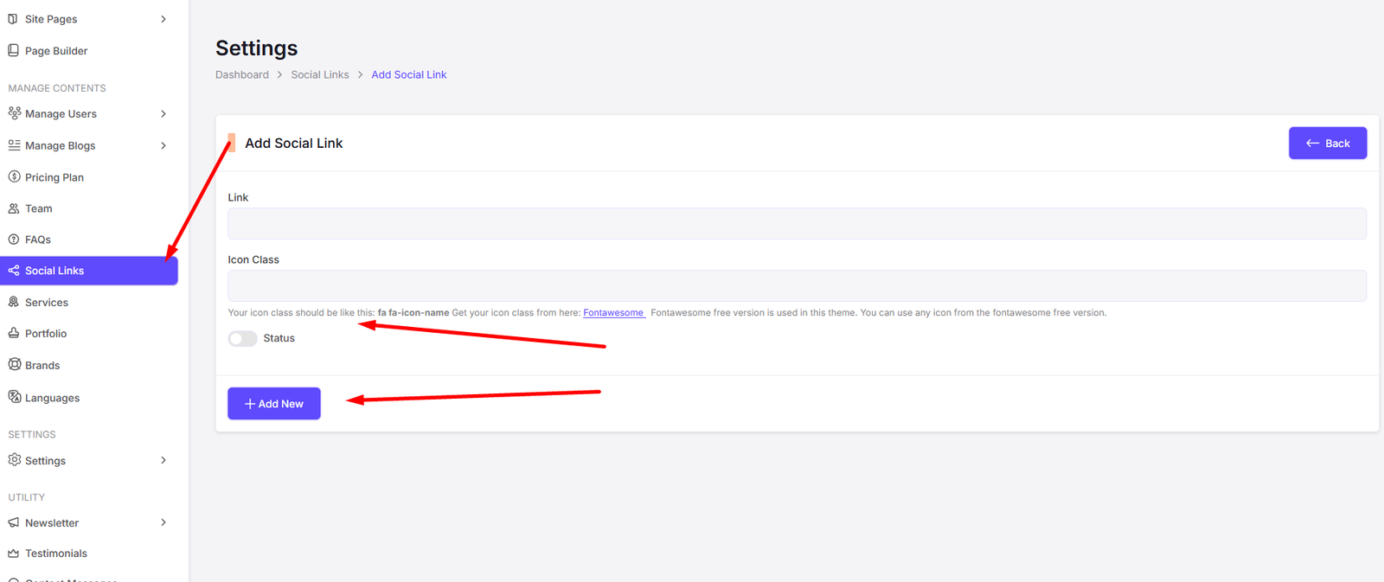Viewport: 1384px width, 582px height.
Task: Select Social Links in the sidebar
Action: pyautogui.click(x=54, y=271)
